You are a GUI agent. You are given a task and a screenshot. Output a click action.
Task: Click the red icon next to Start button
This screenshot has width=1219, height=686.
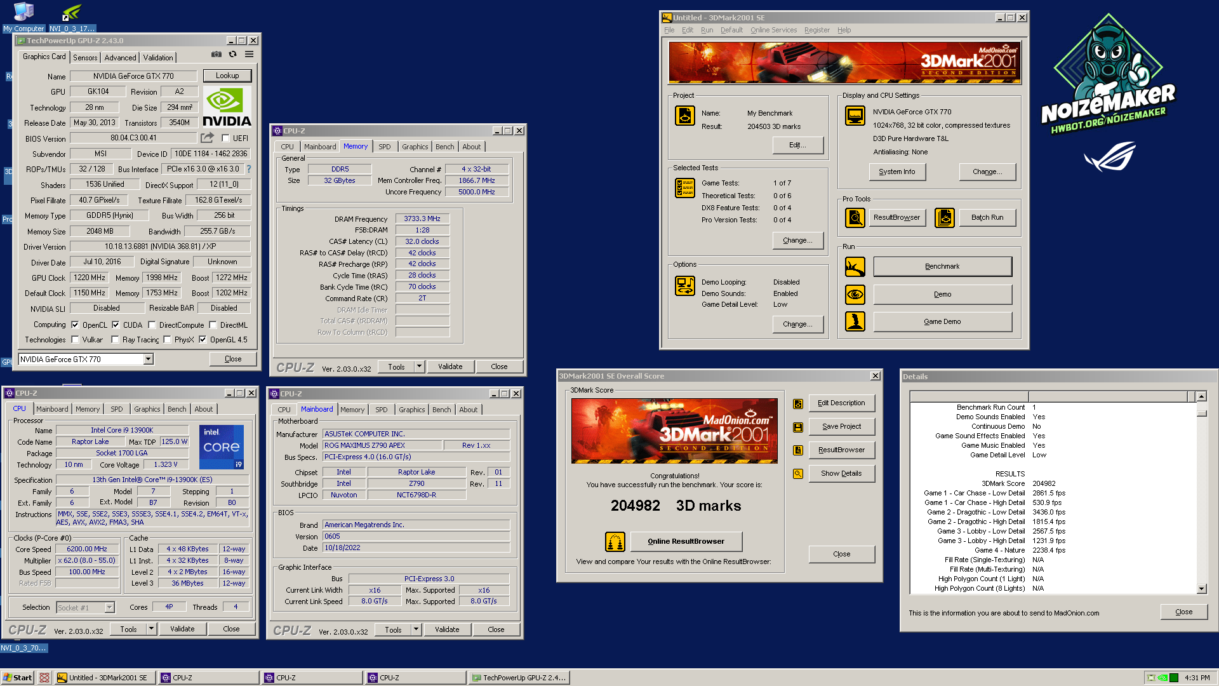(x=44, y=678)
